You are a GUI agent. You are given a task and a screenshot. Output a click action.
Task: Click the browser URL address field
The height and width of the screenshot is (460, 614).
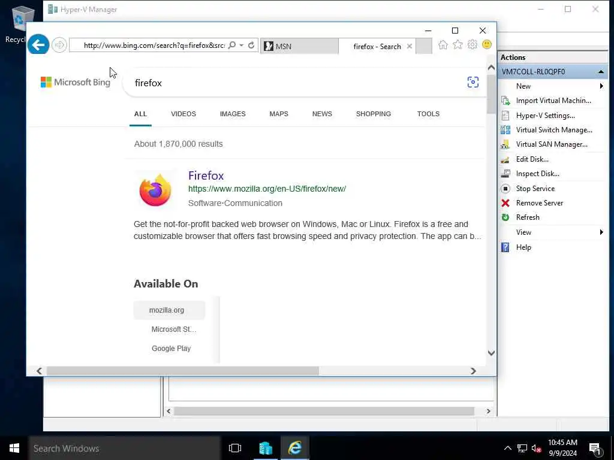(x=154, y=46)
